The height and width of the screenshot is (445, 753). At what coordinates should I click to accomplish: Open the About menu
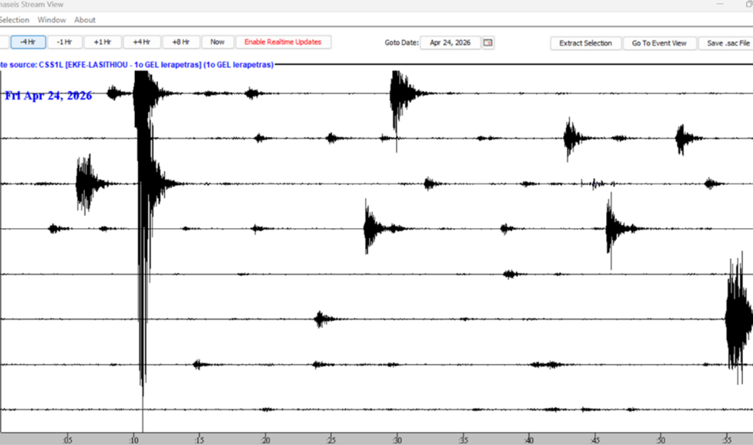click(x=85, y=20)
